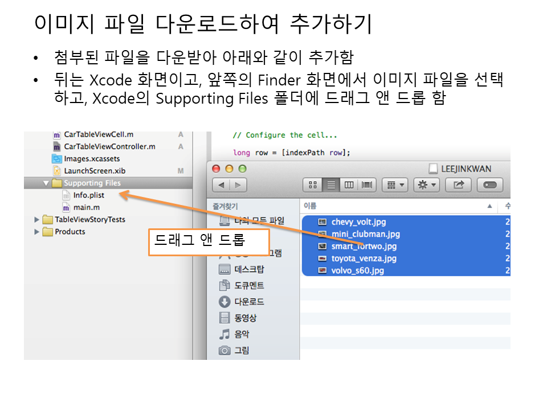547x410 pixels.
Task: Open Images.xcassets in navigator
Action: click(x=92, y=159)
